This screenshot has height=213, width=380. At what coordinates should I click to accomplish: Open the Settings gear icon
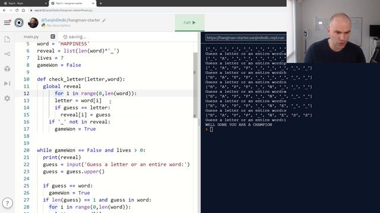tap(7, 98)
